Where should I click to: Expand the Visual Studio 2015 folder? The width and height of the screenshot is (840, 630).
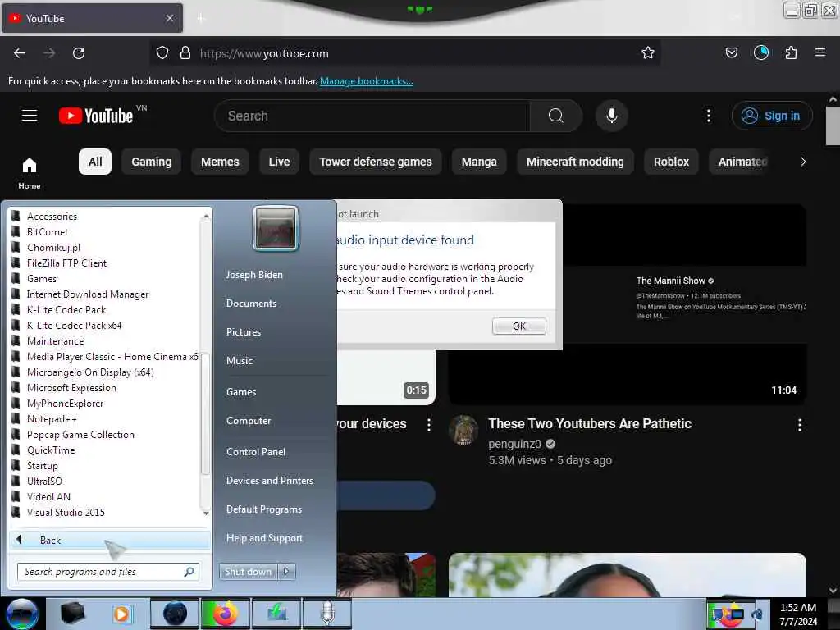pos(66,512)
